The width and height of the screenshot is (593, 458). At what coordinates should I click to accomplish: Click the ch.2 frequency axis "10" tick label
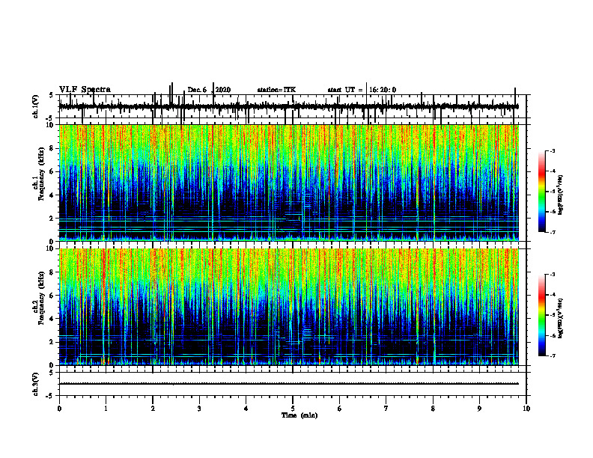(49, 248)
